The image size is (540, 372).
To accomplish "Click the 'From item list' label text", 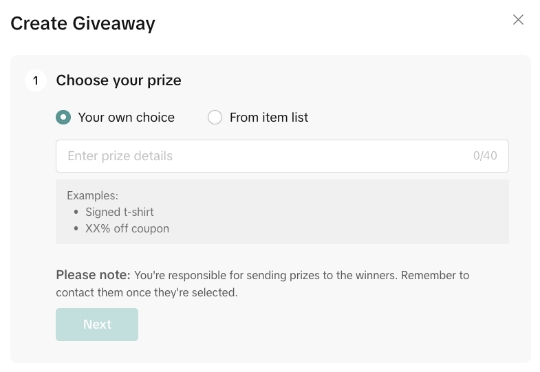I will (269, 118).
